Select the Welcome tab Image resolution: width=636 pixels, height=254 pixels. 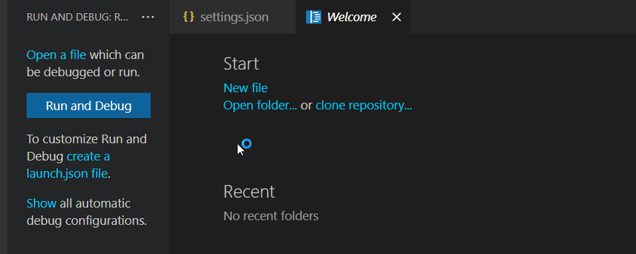coord(353,17)
